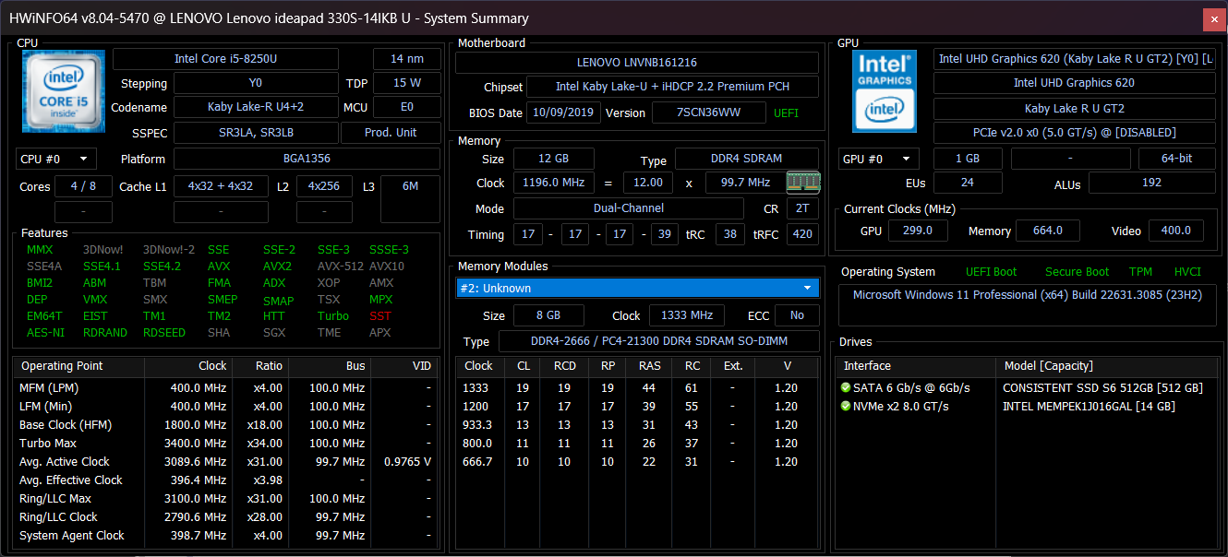The image size is (1228, 557).
Task: Click the SR3LA, SR3LB SSPEC field
Action: pos(256,132)
